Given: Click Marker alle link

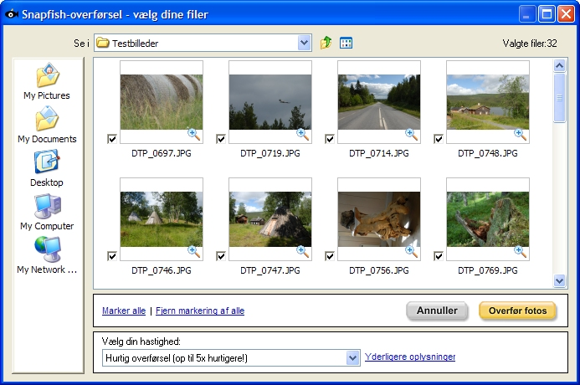Looking at the screenshot, I should point(124,311).
